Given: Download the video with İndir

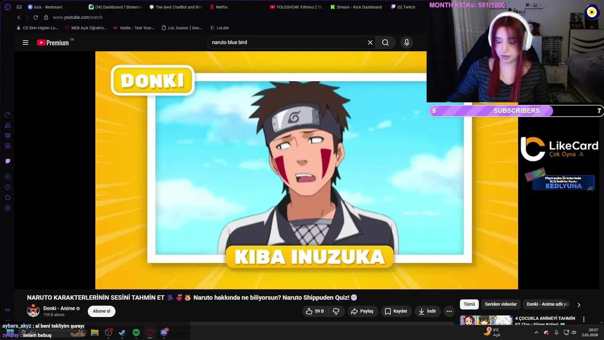Looking at the screenshot, I should pyautogui.click(x=427, y=311).
